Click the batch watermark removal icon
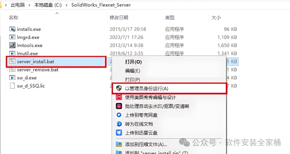This screenshot has height=154, width=290. 119,106
